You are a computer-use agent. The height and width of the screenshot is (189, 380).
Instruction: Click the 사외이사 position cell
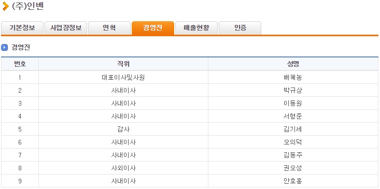pos(123,168)
